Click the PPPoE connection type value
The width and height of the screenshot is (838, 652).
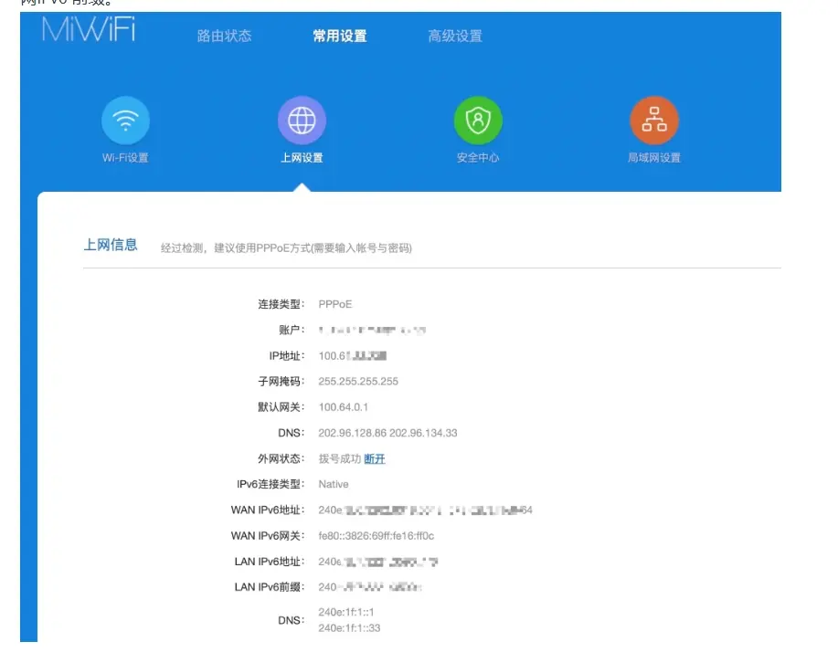[335, 304]
